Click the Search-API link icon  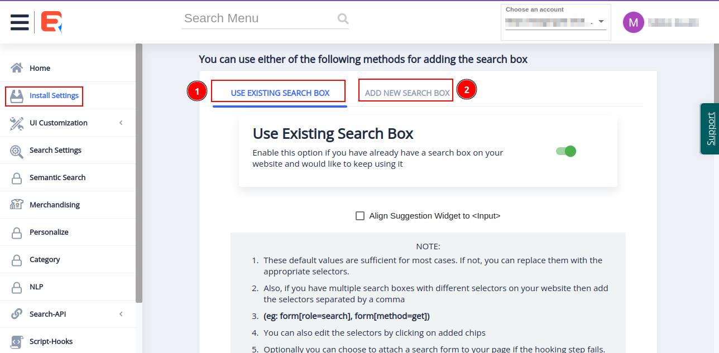click(17, 314)
